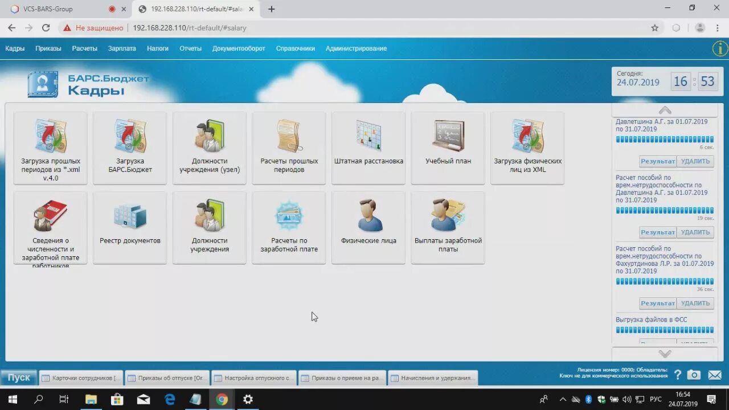Open Учебный план tile
The height and width of the screenshot is (410, 729).
tap(448, 148)
